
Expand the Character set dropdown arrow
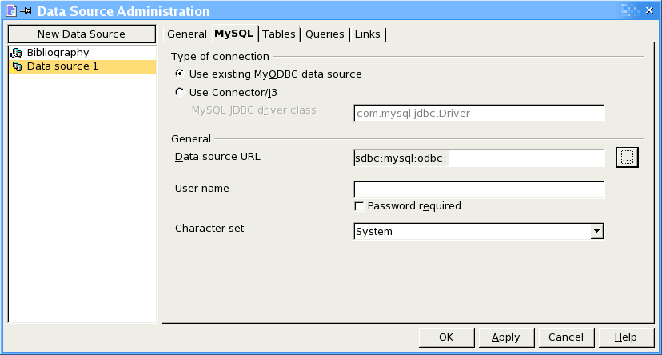click(596, 231)
